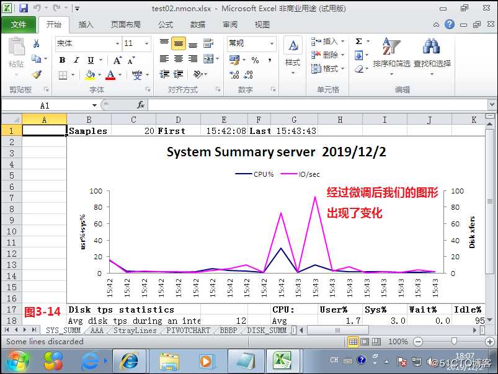
Task: Switch to Data ribbon tab
Action: click(198, 24)
